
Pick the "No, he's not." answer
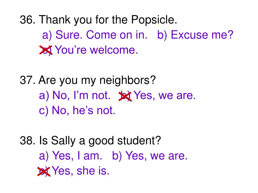[77, 111]
